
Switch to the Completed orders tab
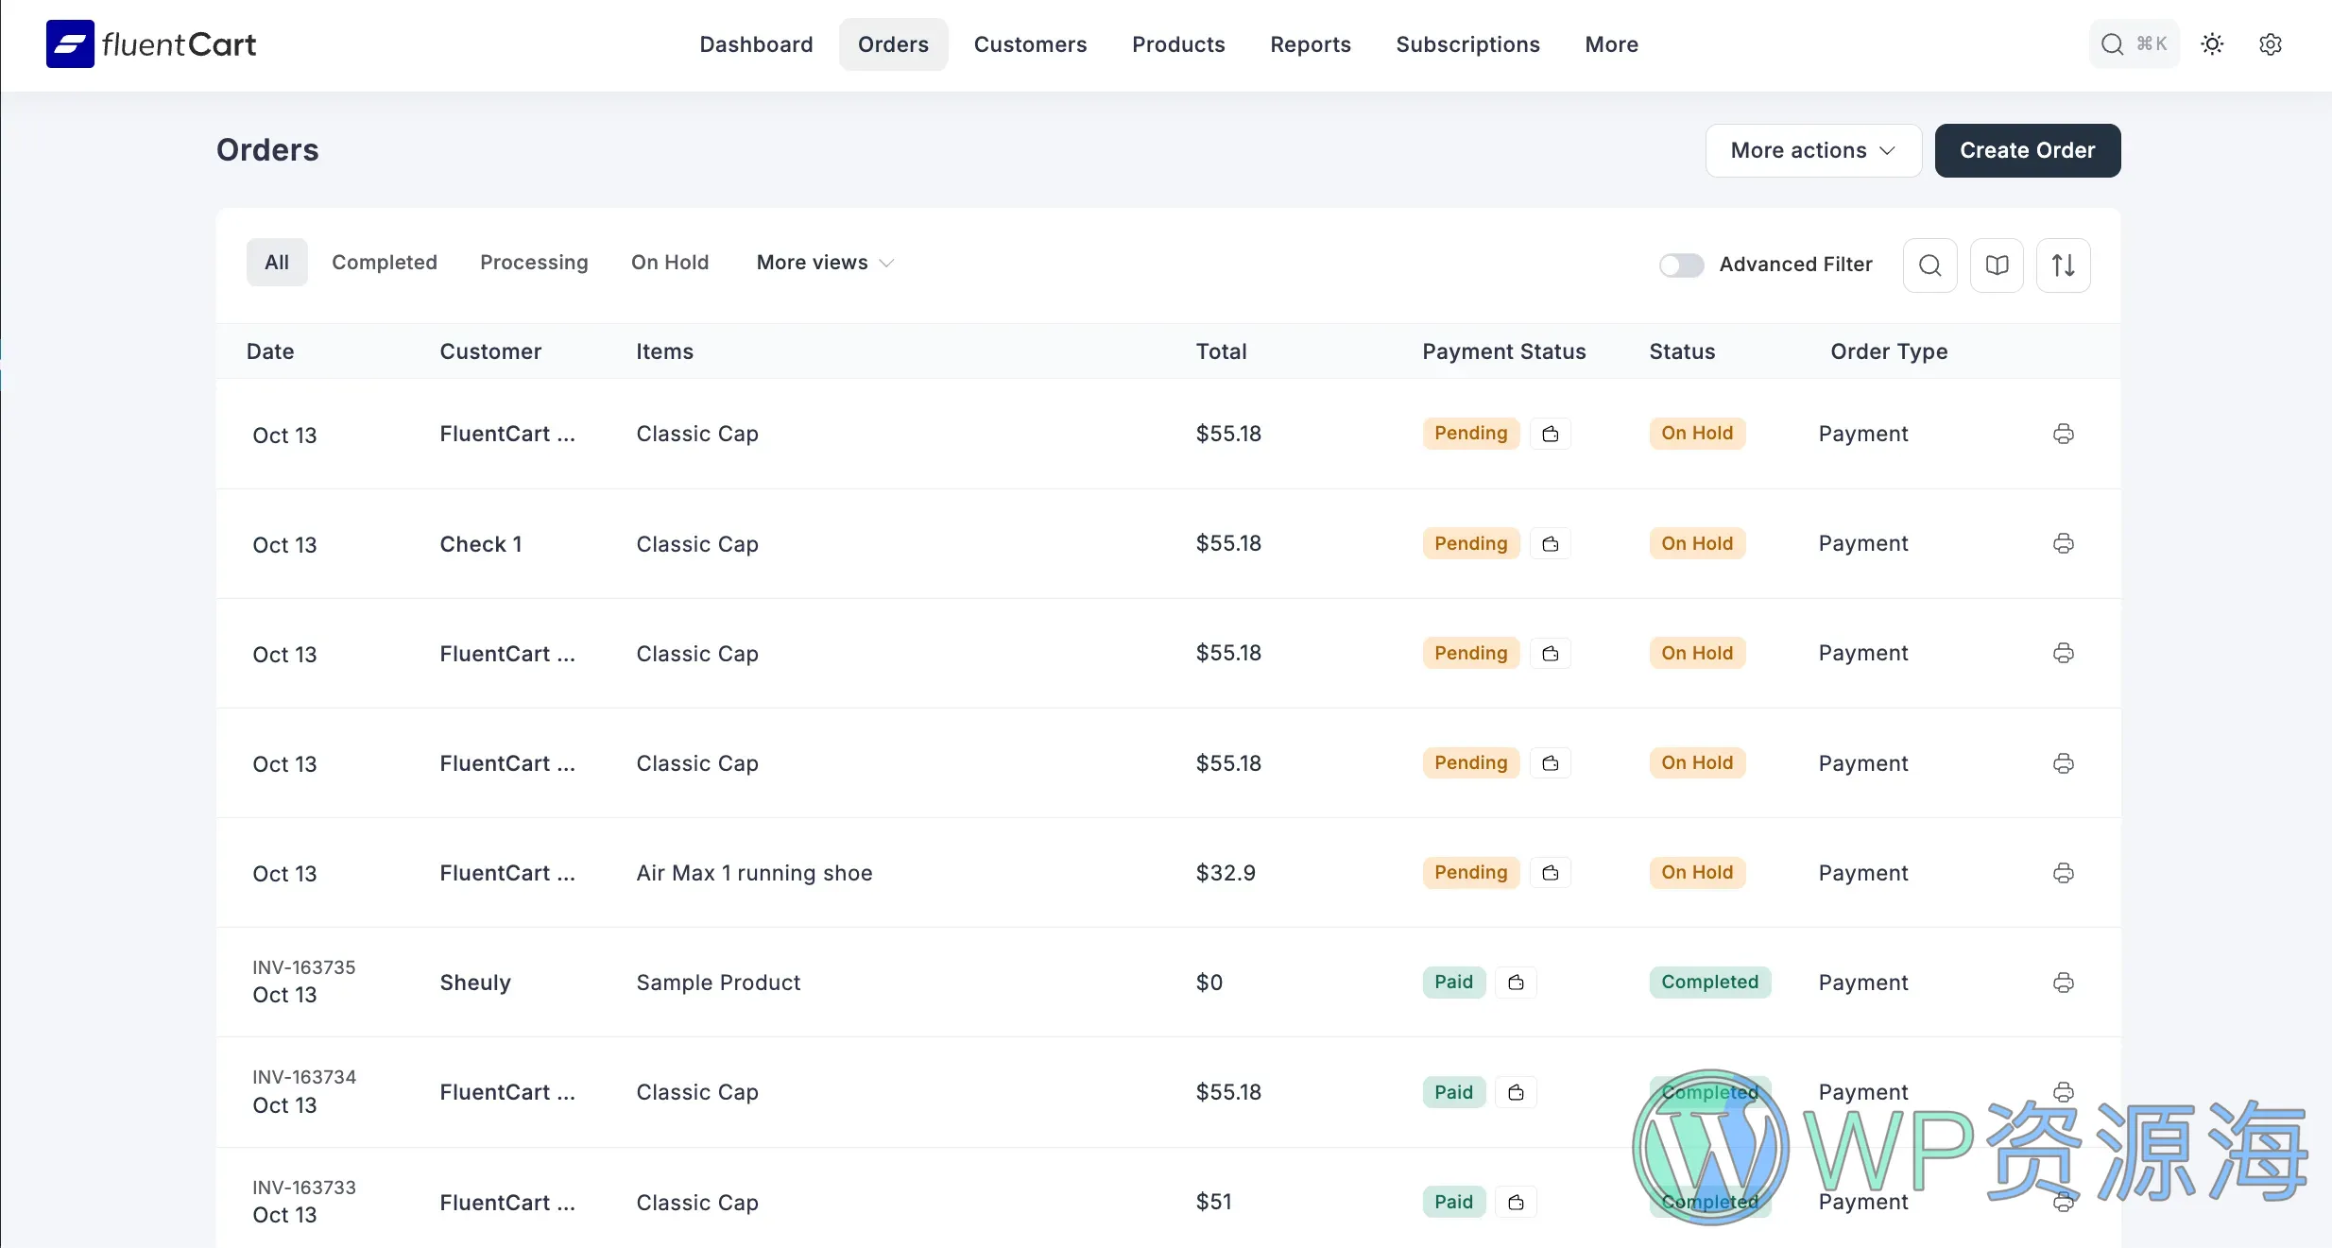(x=385, y=262)
